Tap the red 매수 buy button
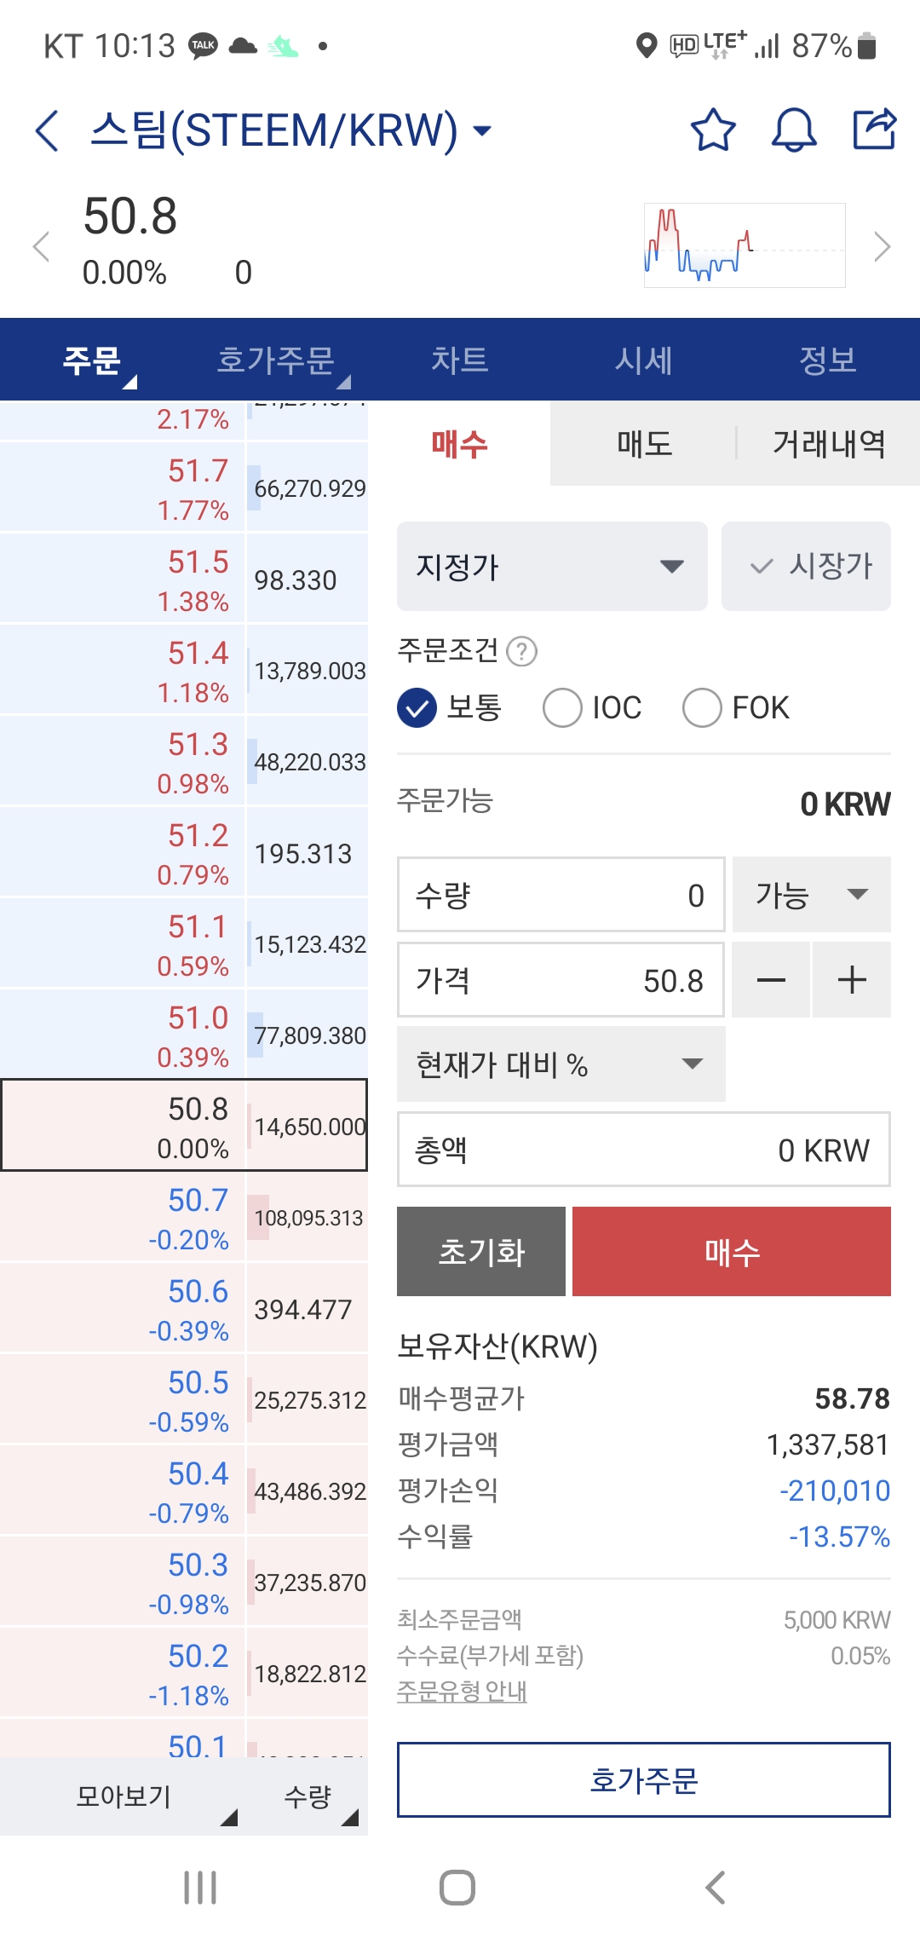Image resolution: width=920 pixels, height=1943 pixels. click(x=732, y=1251)
